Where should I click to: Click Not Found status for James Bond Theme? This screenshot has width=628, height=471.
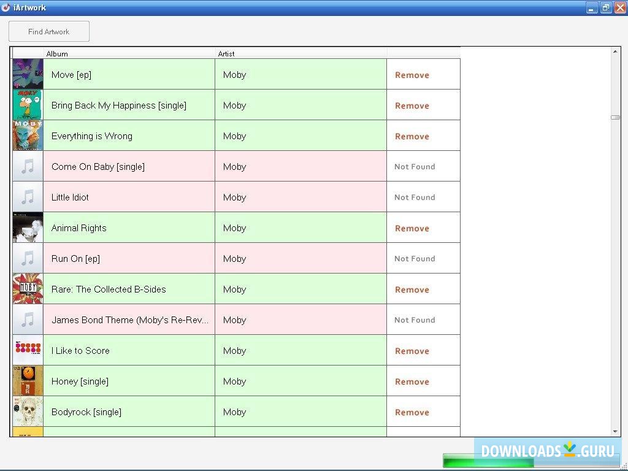[x=415, y=320]
